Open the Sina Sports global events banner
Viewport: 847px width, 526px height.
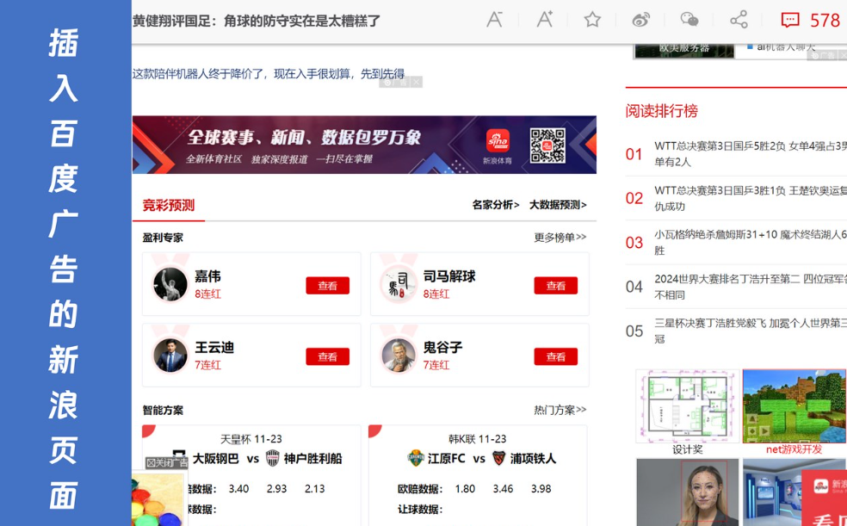[x=364, y=145]
